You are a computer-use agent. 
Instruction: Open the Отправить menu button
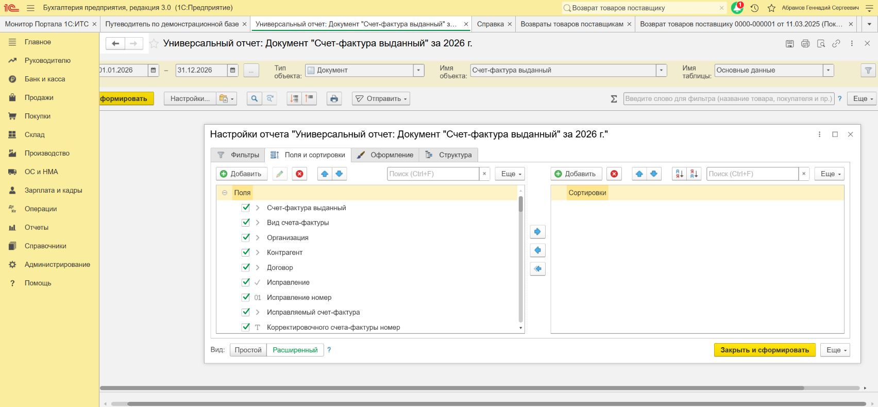coord(381,98)
